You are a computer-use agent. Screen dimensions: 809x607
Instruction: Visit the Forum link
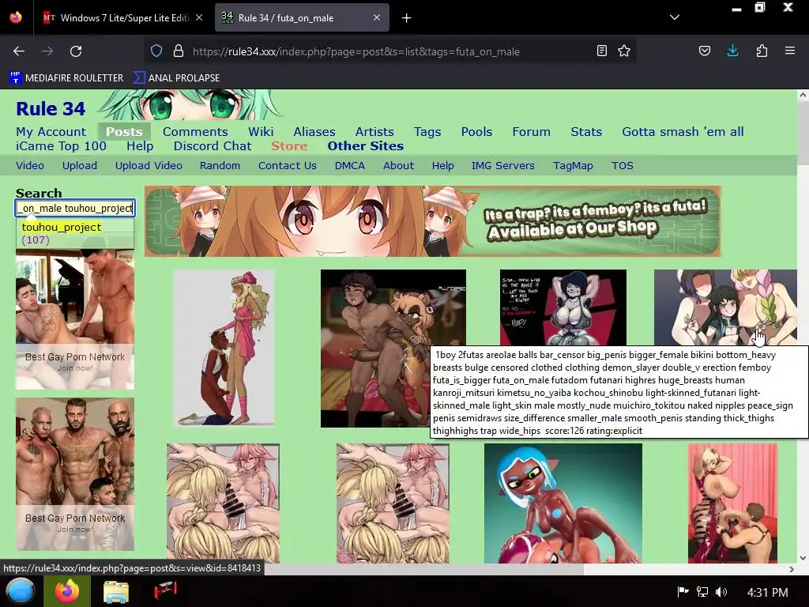coord(532,132)
